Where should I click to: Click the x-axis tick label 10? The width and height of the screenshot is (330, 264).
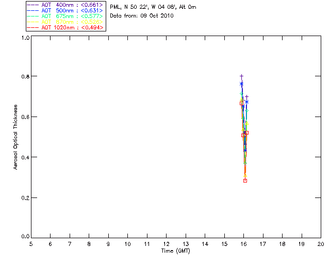(x=127, y=244)
